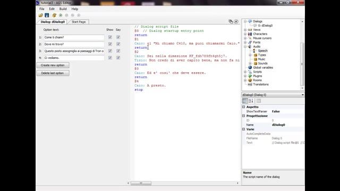Toggle Show checkbox for option 1

pos(110,37)
